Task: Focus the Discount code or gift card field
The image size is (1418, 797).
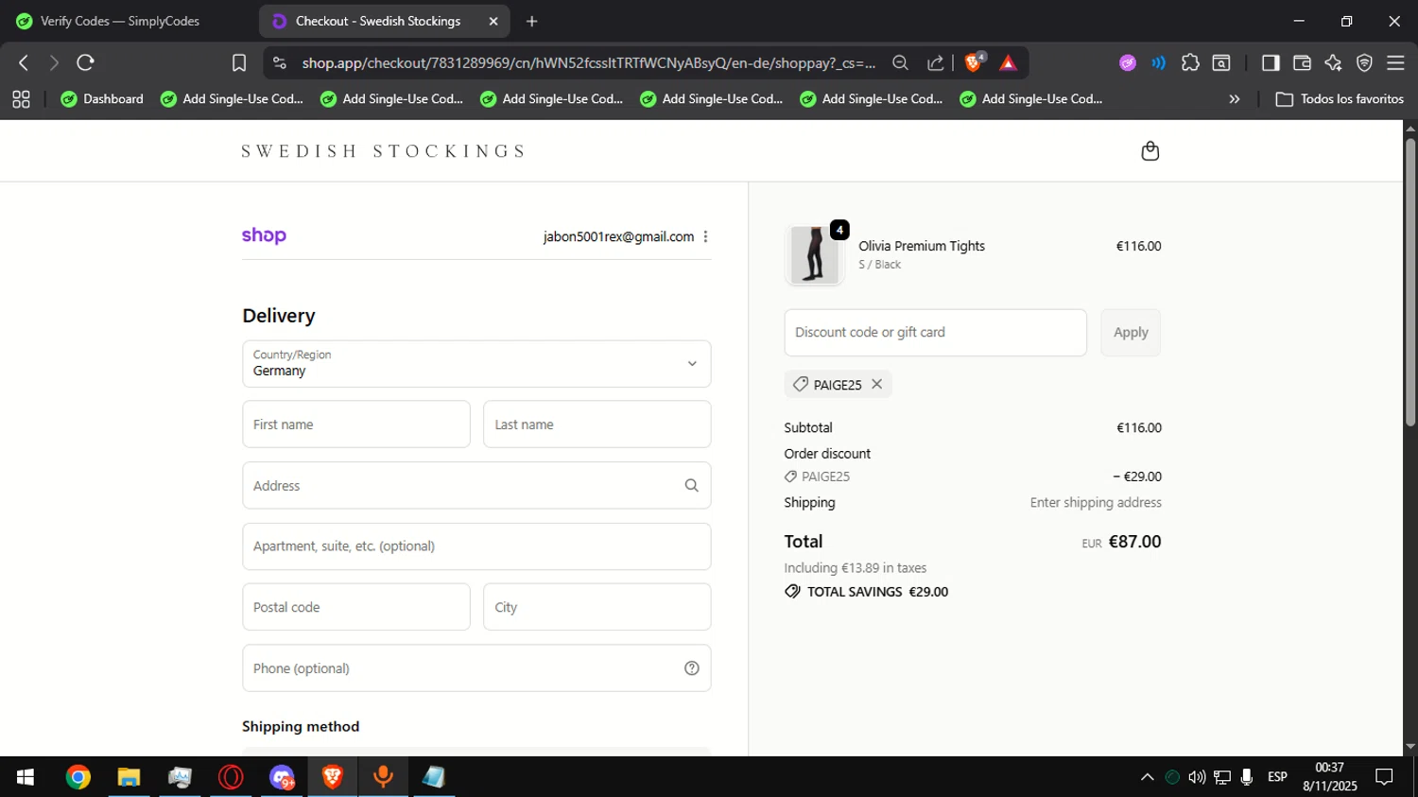Action: [935, 333]
